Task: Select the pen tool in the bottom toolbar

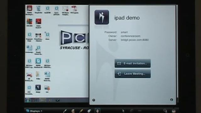Action: click(x=65, y=111)
